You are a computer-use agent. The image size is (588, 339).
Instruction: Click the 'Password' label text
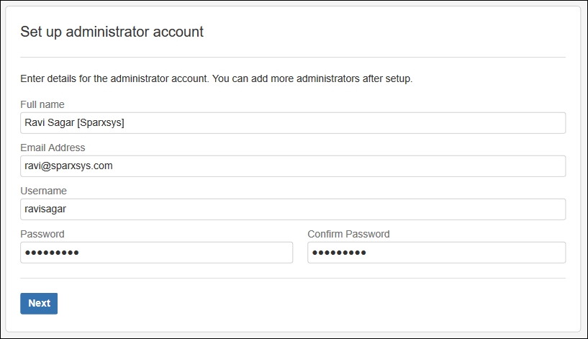[x=42, y=234]
